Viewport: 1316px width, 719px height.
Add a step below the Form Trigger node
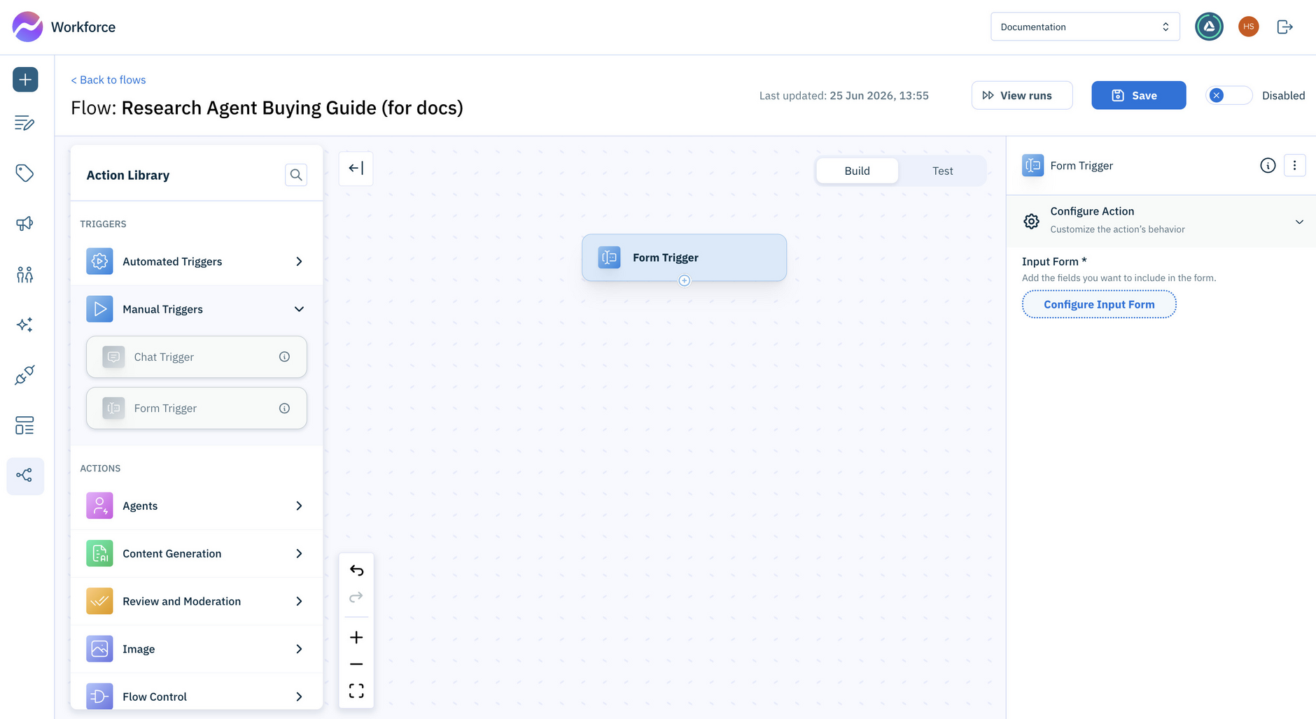point(685,280)
